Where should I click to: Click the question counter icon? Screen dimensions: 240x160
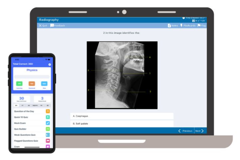193,21
